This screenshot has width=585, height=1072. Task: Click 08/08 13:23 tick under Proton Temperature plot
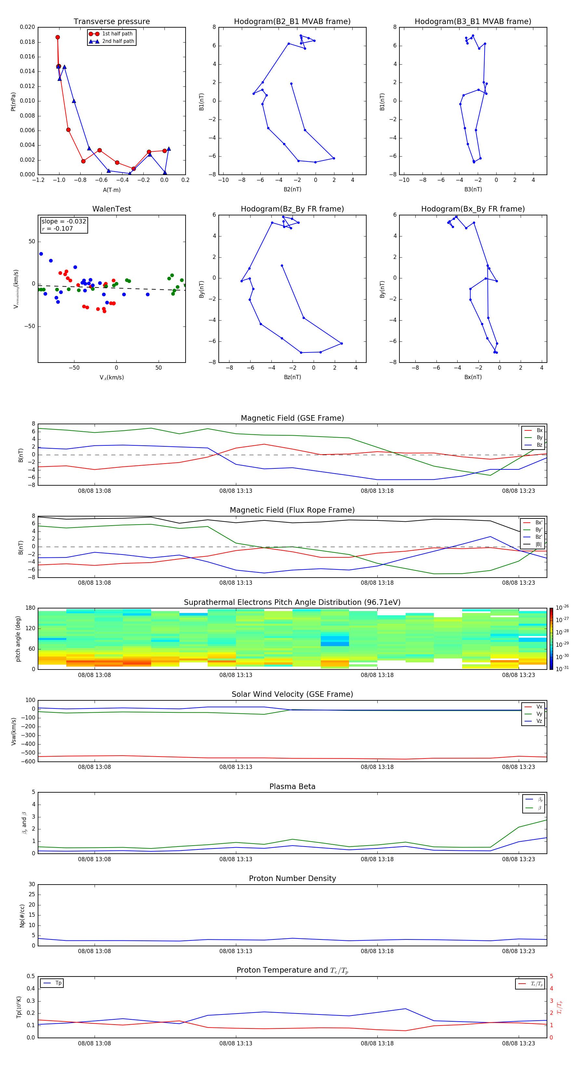[518, 1043]
